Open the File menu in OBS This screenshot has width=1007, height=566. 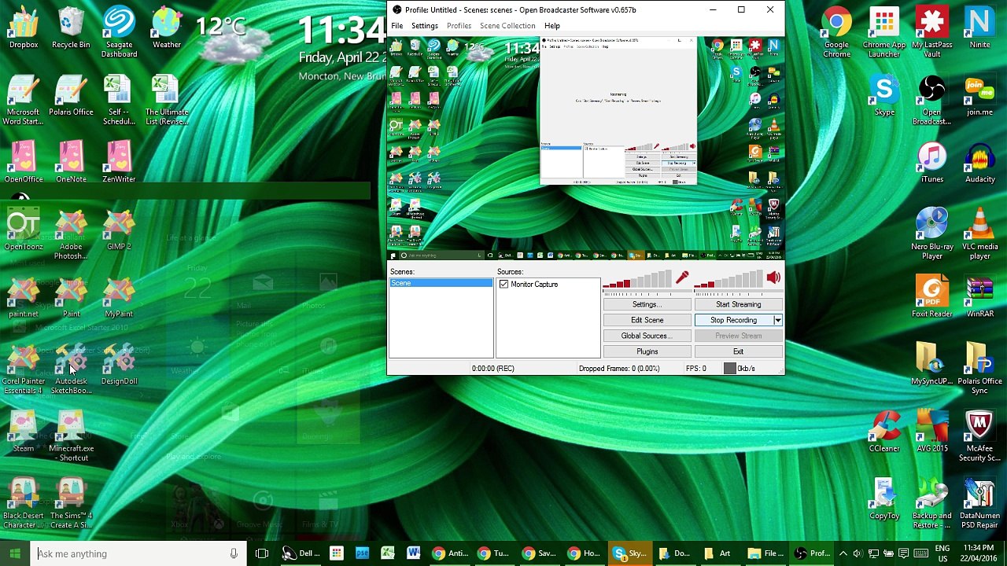click(x=397, y=26)
